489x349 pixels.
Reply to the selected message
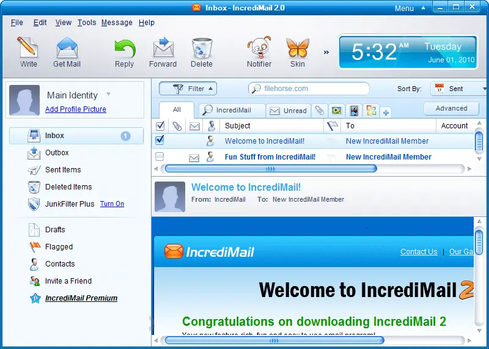click(x=124, y=51)
